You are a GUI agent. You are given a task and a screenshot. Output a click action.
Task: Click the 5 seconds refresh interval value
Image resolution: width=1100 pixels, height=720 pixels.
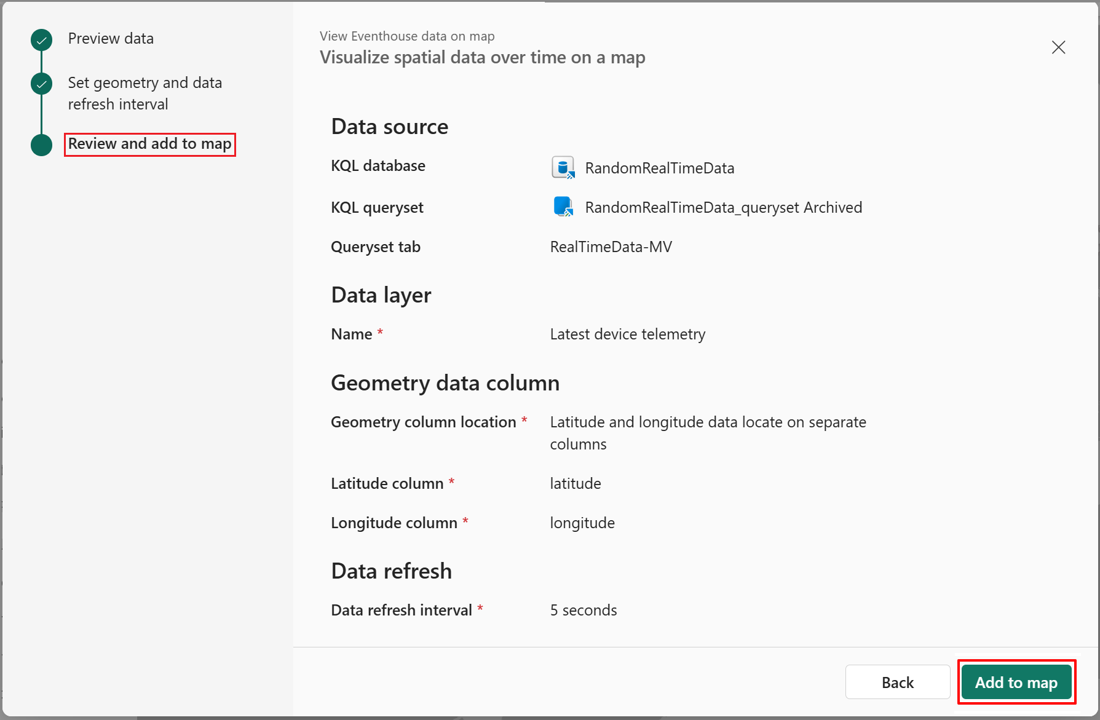tap(583, 611)
